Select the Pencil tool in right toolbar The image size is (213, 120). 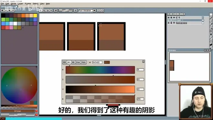tap(211, 18)
